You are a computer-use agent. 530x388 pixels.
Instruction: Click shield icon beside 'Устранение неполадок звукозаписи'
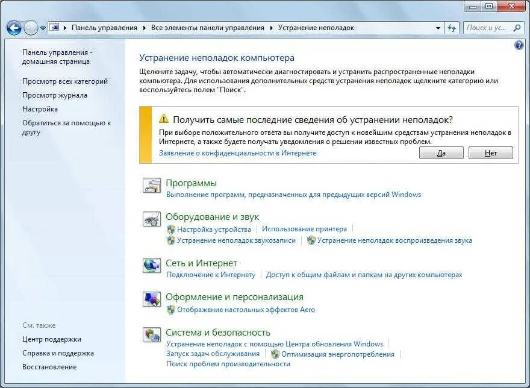[x=170, y=240]
